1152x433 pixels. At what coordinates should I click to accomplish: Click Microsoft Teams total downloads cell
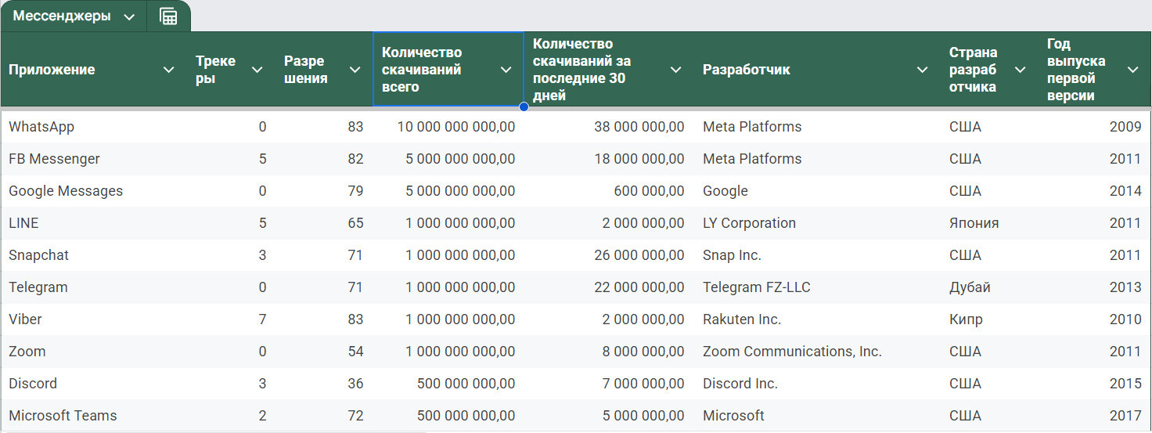[x=448, y=416]
